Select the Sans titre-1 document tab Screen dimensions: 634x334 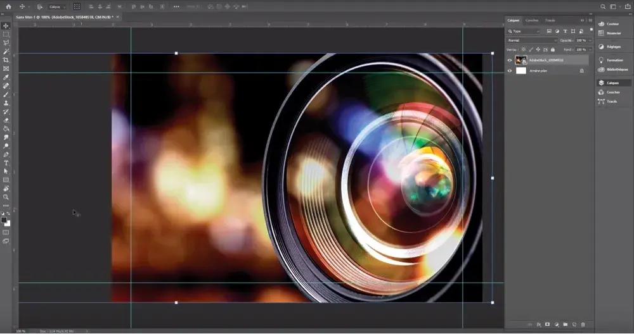[65, 17]
